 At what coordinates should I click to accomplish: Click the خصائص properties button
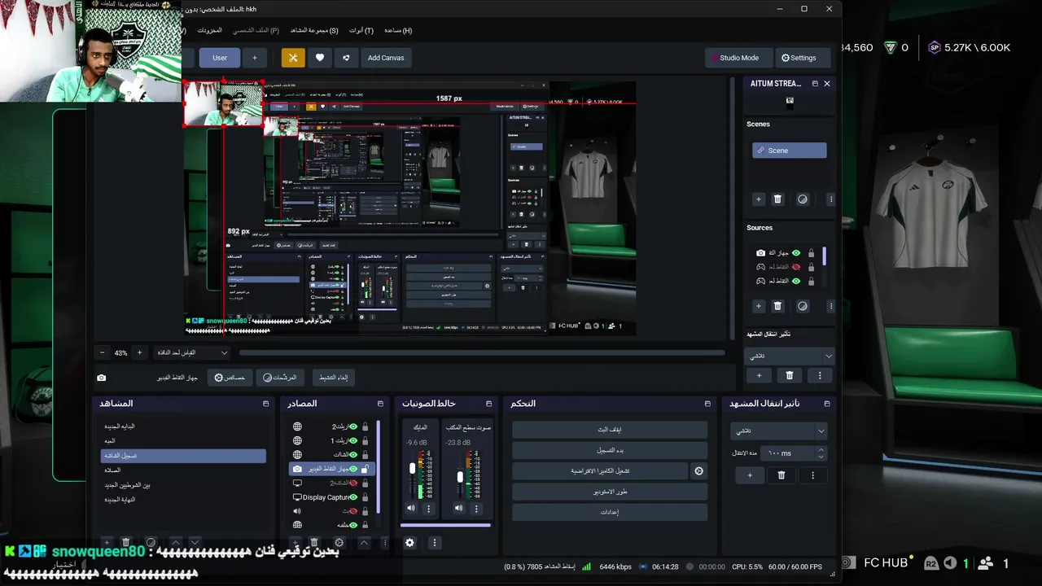click(x=230, y=378)
